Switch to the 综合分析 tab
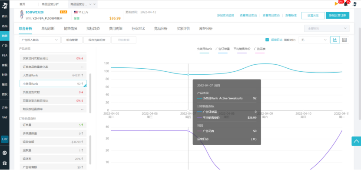Image resolution: width=361 pixels, height=170 pixels. (x=25, y=29)
